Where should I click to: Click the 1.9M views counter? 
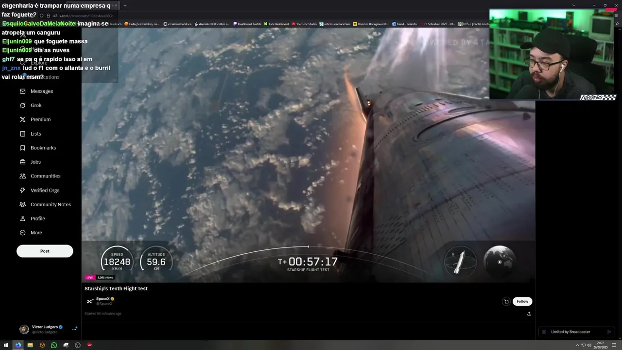point(105,278)
